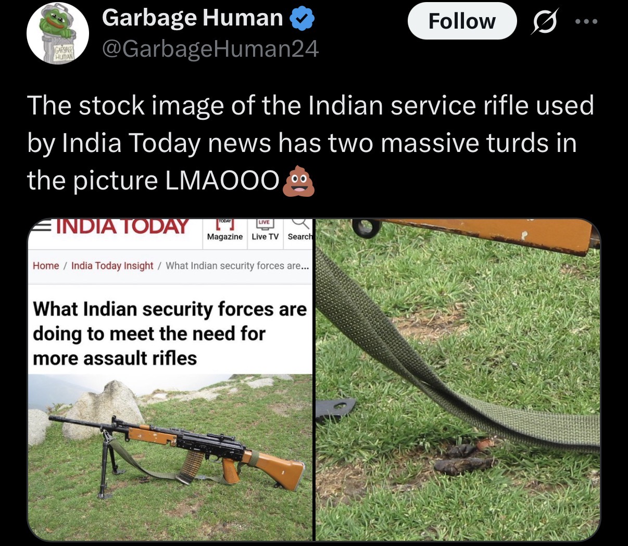
Task: Click the India Today logo
Action: point(122,226)
